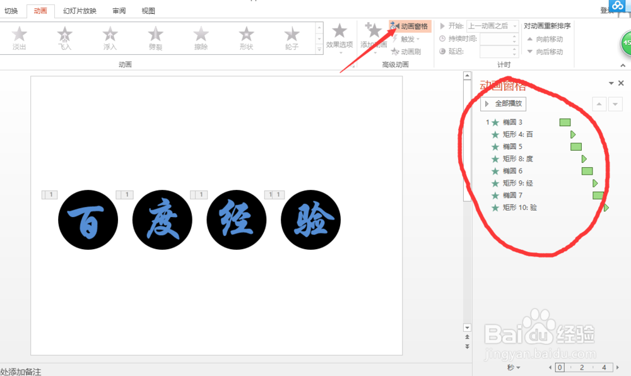Viewport: 631px width, 376px height.
Task: Select the 轮子 wheel animation effect
Action: pyautogui.click(x=292, y=38)
